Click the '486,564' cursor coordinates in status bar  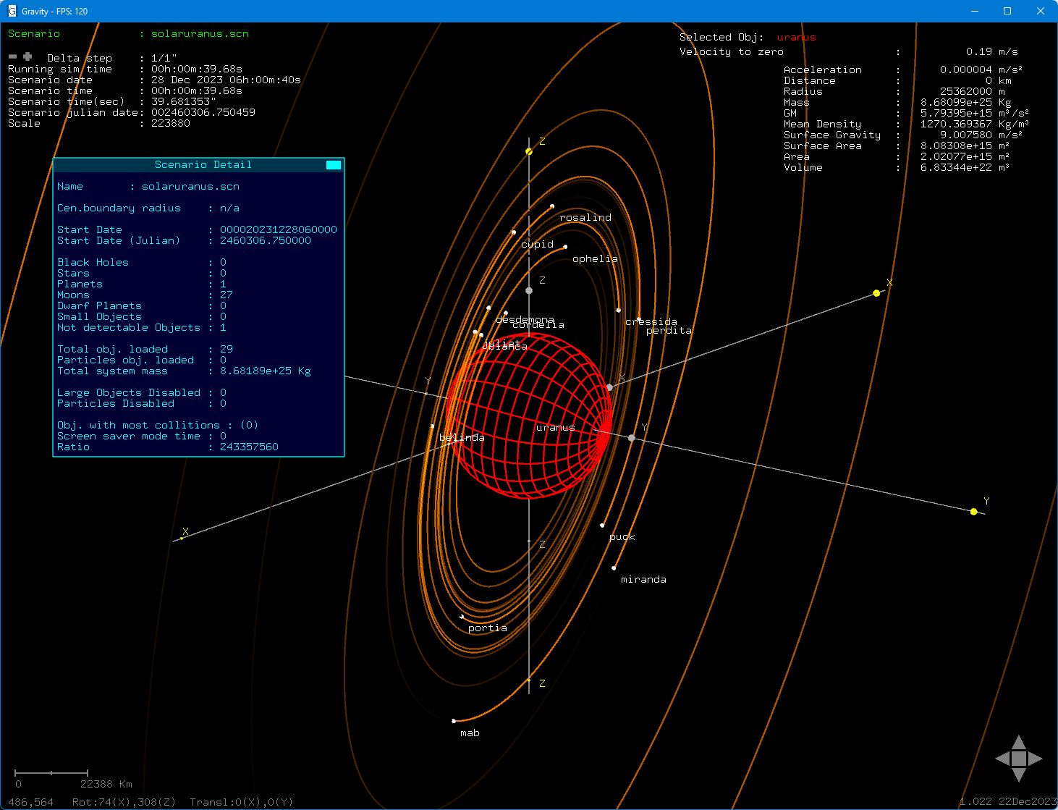pos(31,802)
